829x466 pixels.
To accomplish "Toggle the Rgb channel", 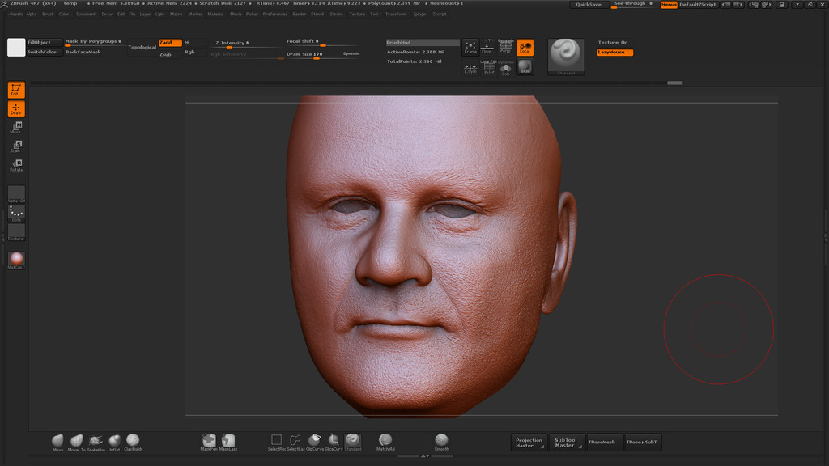I will pos(194,53).
